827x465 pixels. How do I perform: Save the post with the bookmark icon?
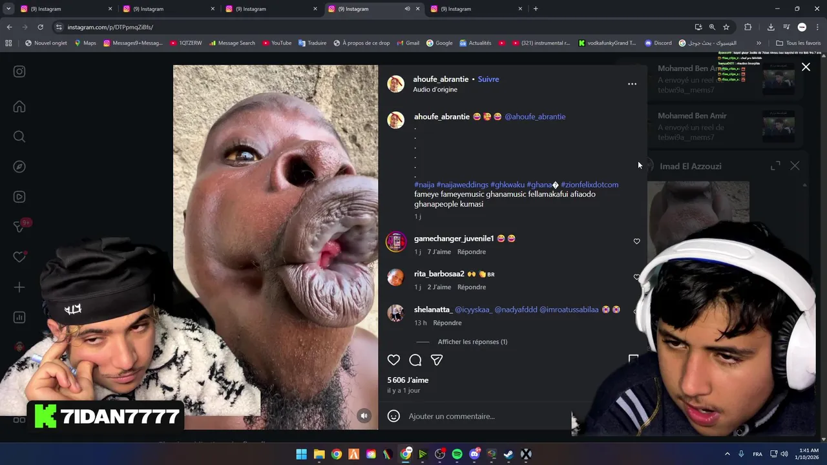[633, 359]
